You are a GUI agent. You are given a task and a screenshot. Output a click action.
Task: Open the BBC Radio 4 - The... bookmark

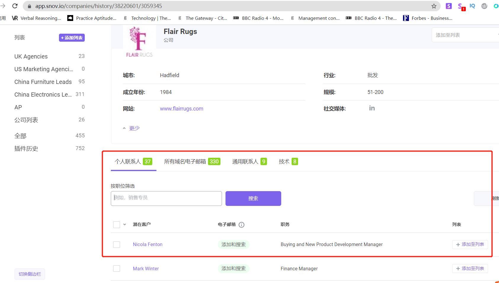(371, 18)
